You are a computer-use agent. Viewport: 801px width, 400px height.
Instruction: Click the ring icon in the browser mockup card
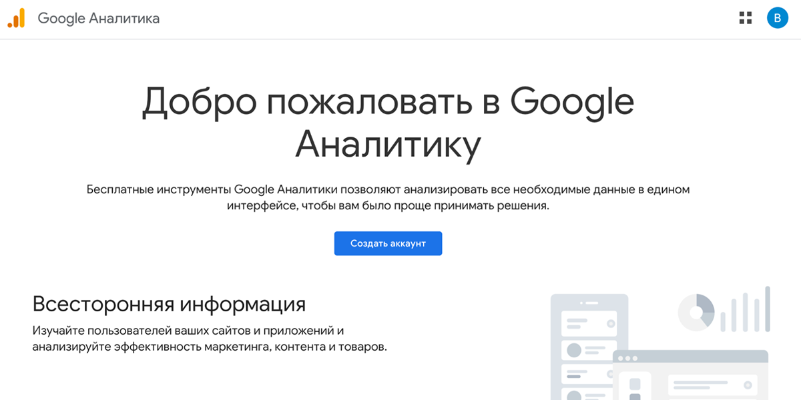click(x=749, y=385)
